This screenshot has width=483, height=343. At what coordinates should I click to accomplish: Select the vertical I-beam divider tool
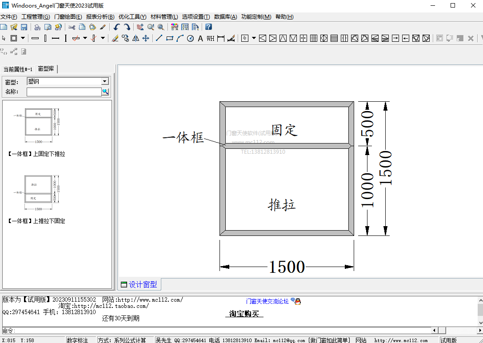pyautogui.click(x=66, y=38)
